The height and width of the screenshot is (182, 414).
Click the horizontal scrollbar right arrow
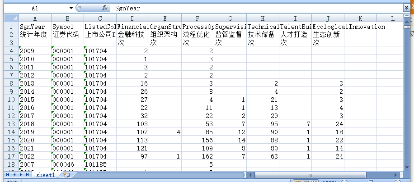click(x=396, y=175)
